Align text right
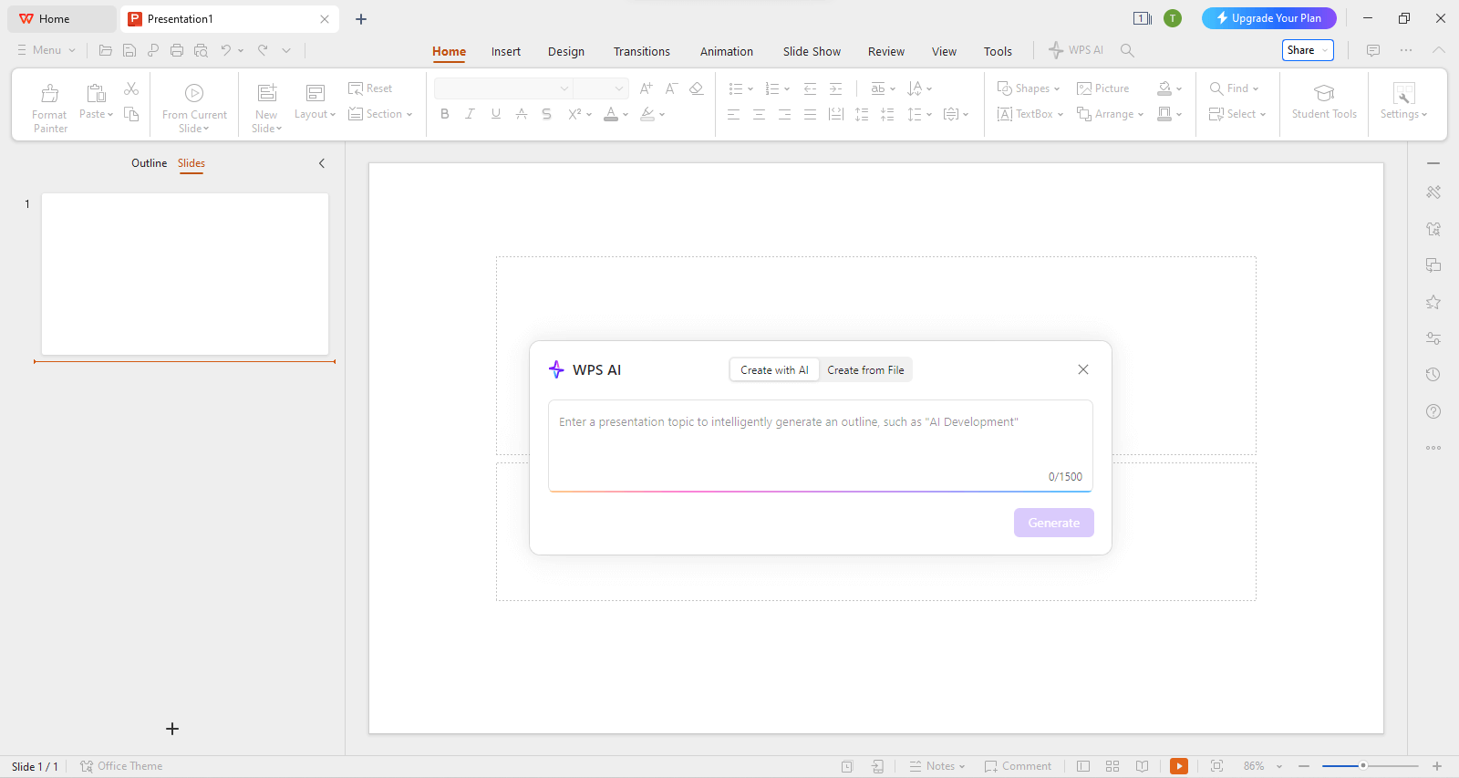 (784, 114)
